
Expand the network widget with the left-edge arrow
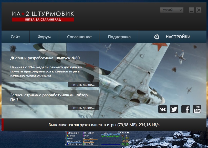tap(66, 138)
